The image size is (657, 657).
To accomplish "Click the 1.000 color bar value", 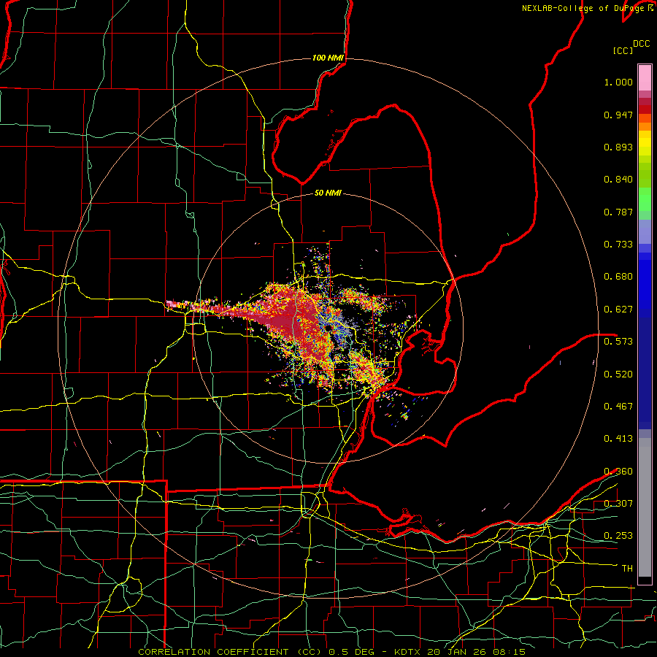I will [618, 82].
